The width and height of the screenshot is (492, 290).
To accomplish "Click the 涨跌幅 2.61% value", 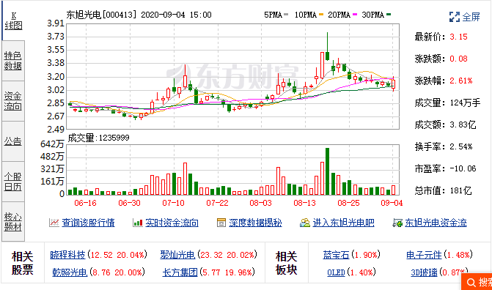I will point(461,81).
